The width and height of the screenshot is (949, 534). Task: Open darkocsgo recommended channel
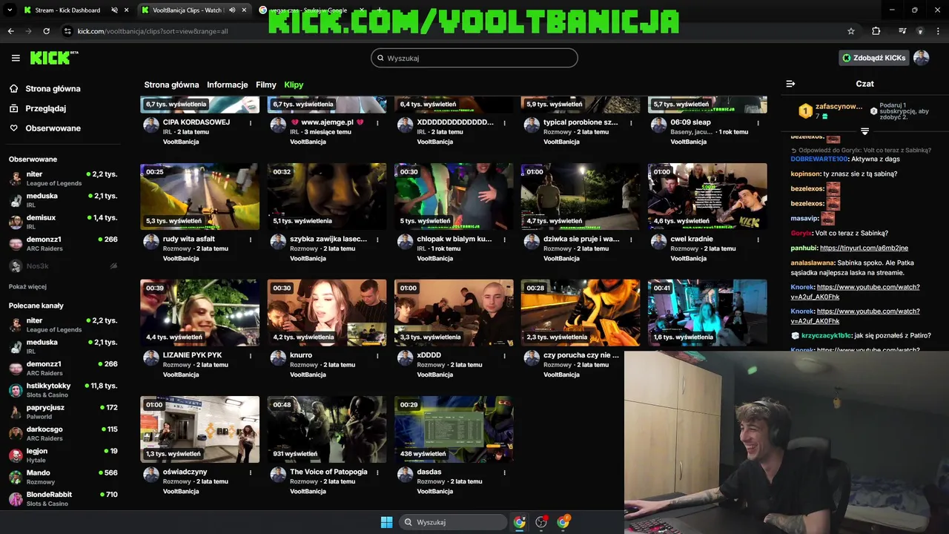[x=63, y=433]
